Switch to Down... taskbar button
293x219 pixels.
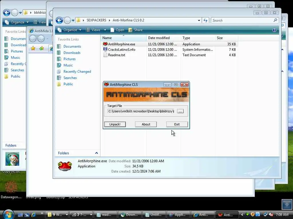130,215
